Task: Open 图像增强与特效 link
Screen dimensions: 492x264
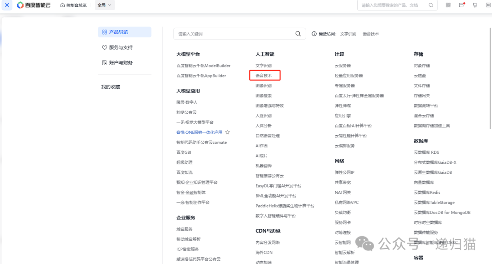Action: point(270,106)
